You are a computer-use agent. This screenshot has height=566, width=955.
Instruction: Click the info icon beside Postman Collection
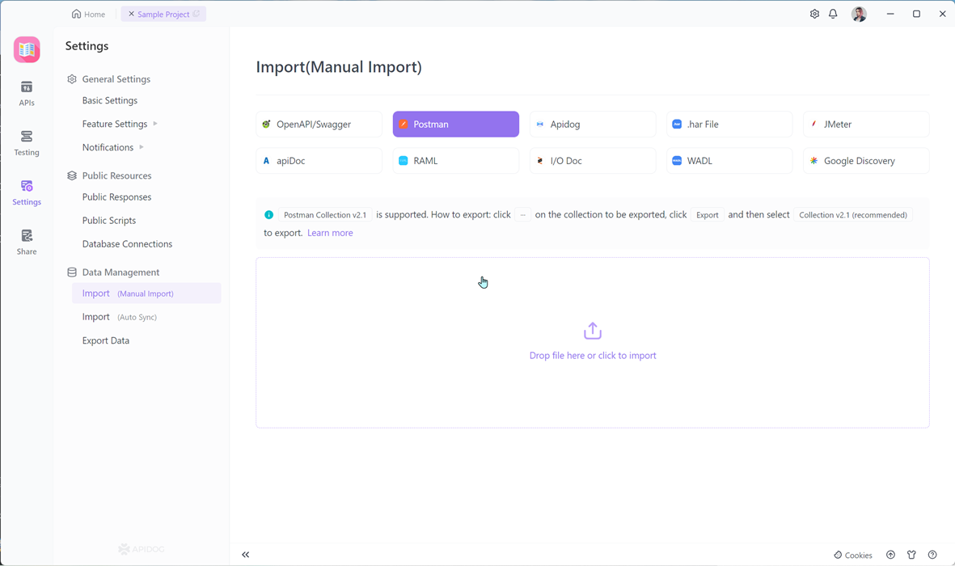point(268,214)
